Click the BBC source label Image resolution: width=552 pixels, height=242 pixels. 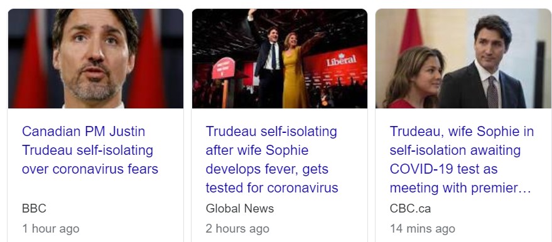coord(34,209)
